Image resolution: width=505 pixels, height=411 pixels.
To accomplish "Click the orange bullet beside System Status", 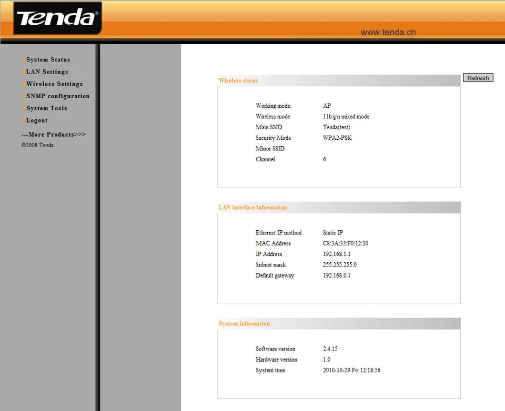I will (24, 59).
